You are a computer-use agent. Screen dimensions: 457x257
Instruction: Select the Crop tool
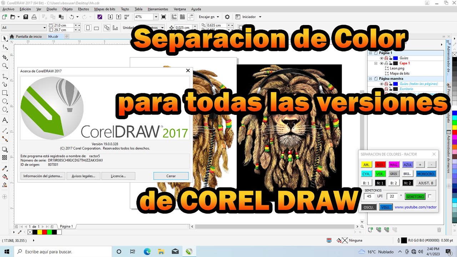(x=5, y=57)
